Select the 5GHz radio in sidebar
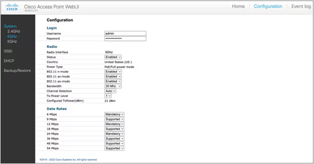 (x=12, y=36)
